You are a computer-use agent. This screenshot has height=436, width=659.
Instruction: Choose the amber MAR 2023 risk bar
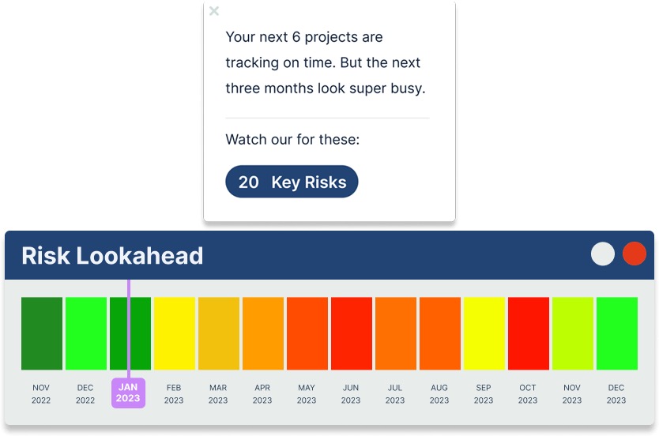point(219,333)
